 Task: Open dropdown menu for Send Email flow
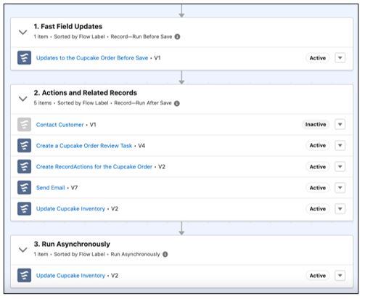[340, 187]
